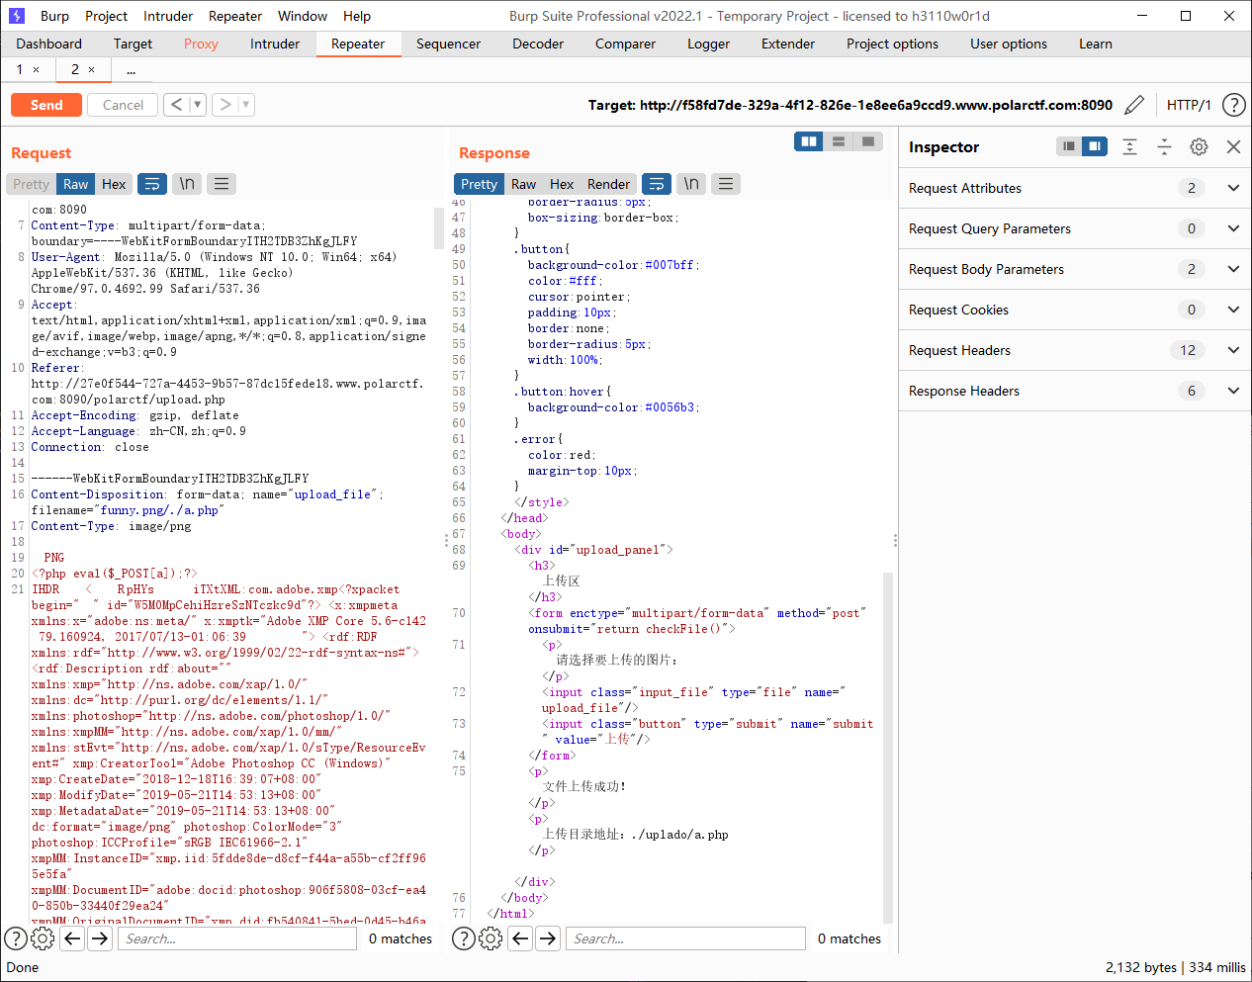Viewport: 1252px width, 982px height.
Task: Dock Inspector layout left icon
Action: click(1069, 146)
